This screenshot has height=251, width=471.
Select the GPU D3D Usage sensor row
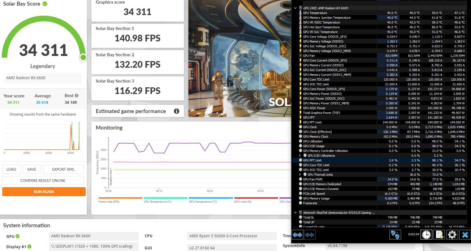point(380,146)
